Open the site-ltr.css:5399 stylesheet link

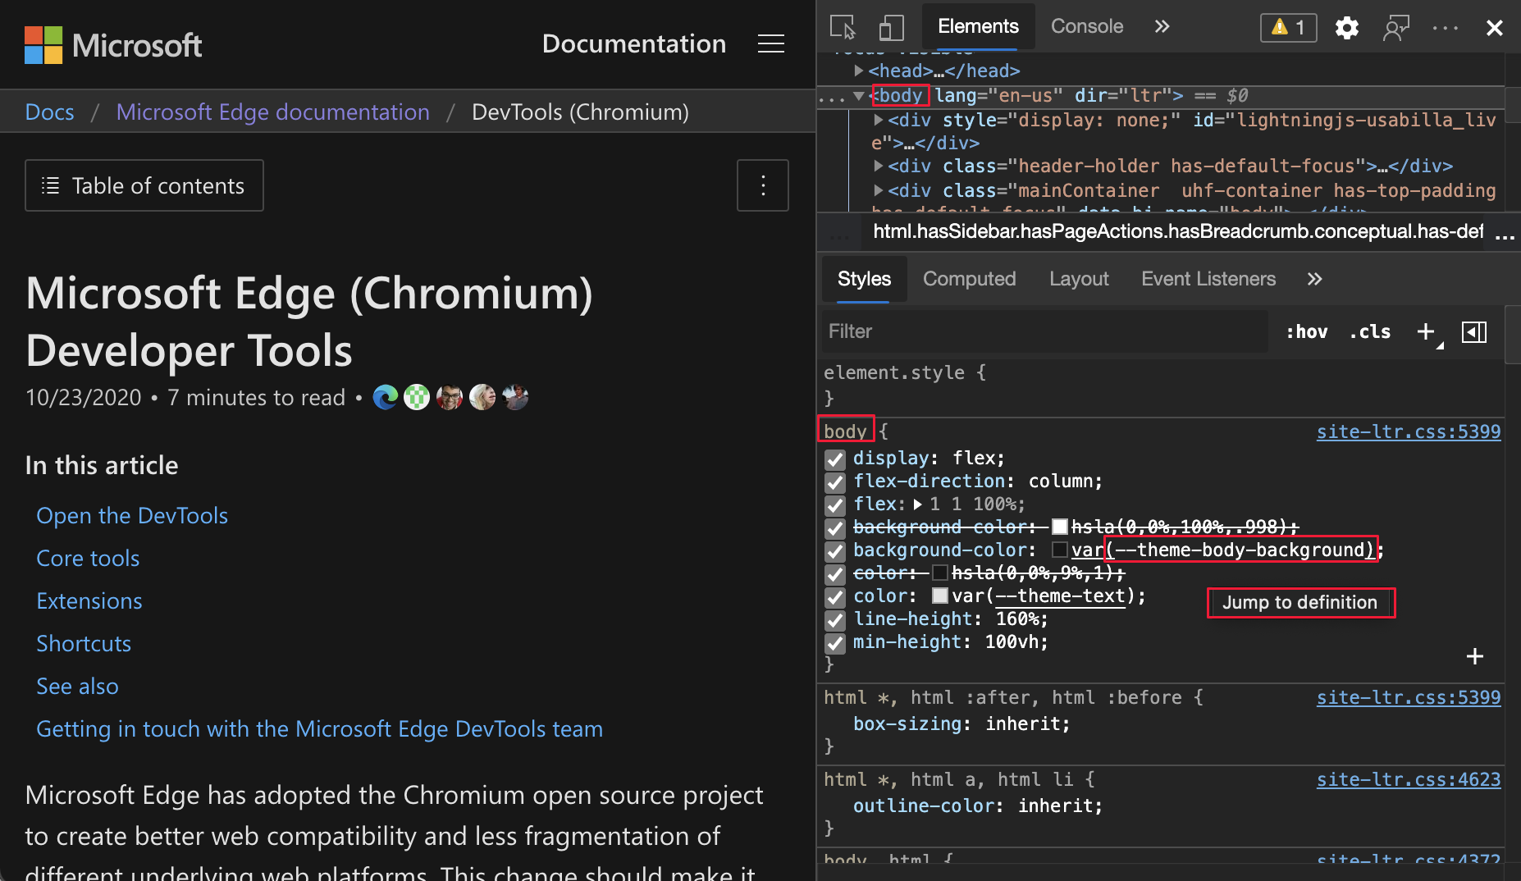click(1408, 431)
